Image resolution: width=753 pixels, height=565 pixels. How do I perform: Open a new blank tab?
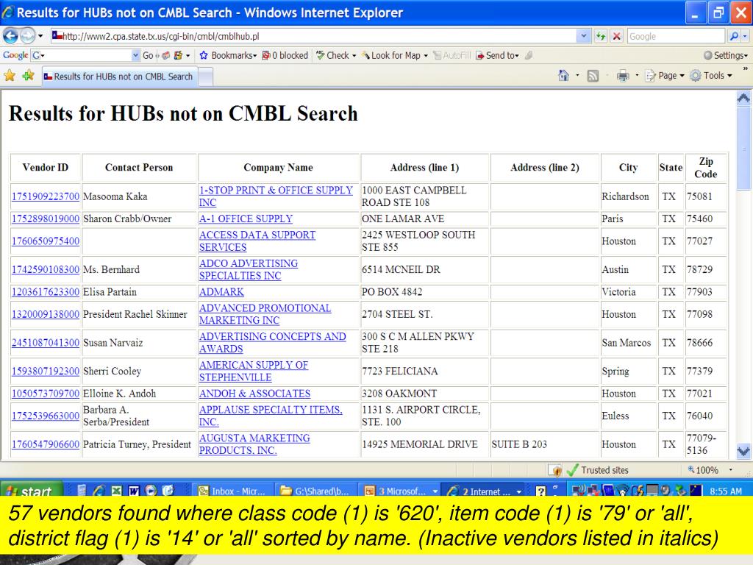click(x=206, y=77)
